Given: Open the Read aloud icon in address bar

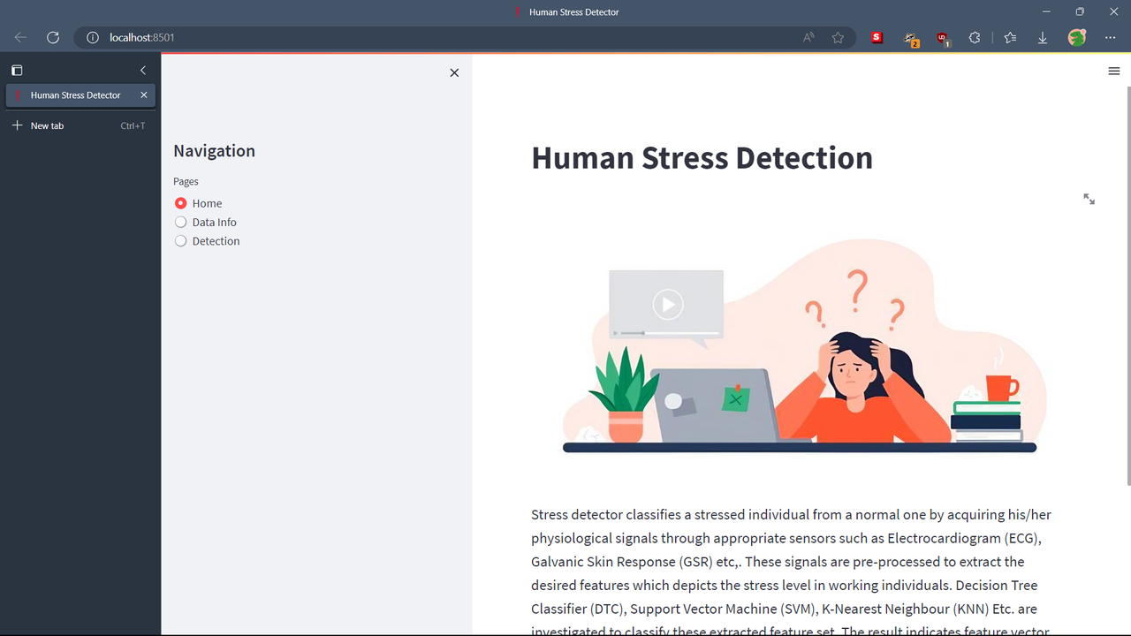Looking at the screenshot, I should [808, 38].
